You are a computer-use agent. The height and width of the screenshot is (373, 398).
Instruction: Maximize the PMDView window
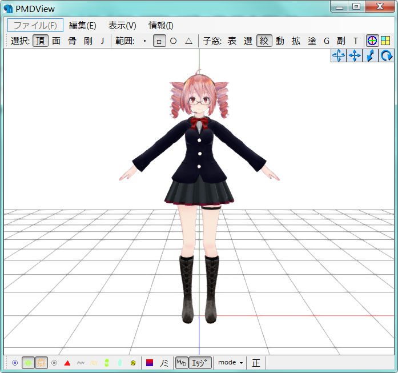(357, 7)
